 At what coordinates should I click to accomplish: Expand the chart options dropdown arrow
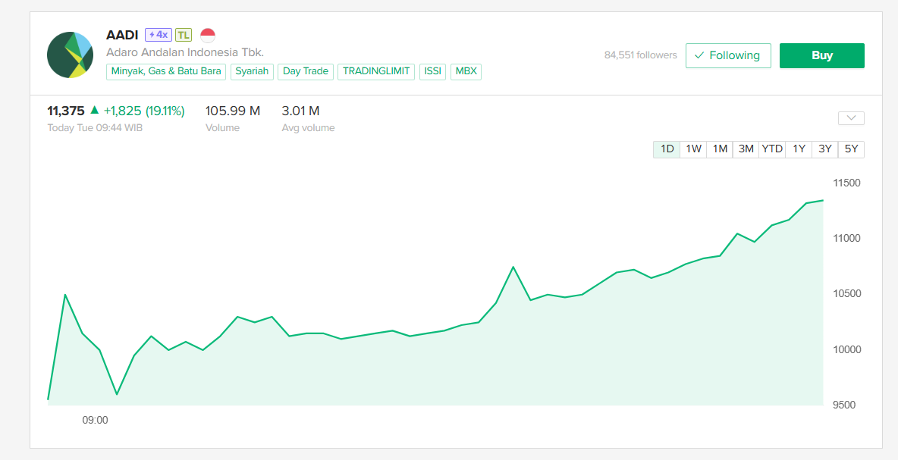pos(851,118)
